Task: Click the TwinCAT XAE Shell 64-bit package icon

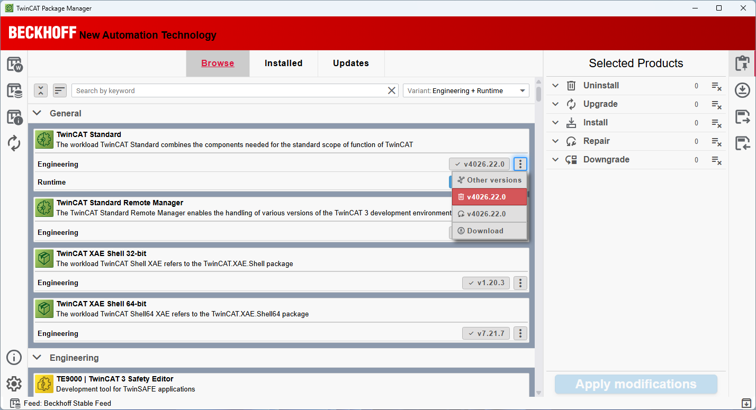Action: [x=44, y=309]
